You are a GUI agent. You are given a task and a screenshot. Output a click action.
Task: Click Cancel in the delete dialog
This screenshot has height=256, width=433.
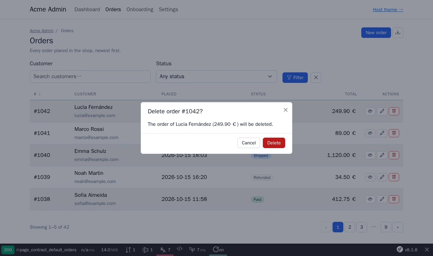pyautogui.click(x=249, y=143)
